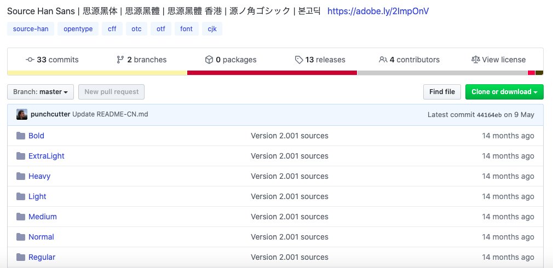Open Version 2.001 sources commit in Regular row

[x=290, y=257]
